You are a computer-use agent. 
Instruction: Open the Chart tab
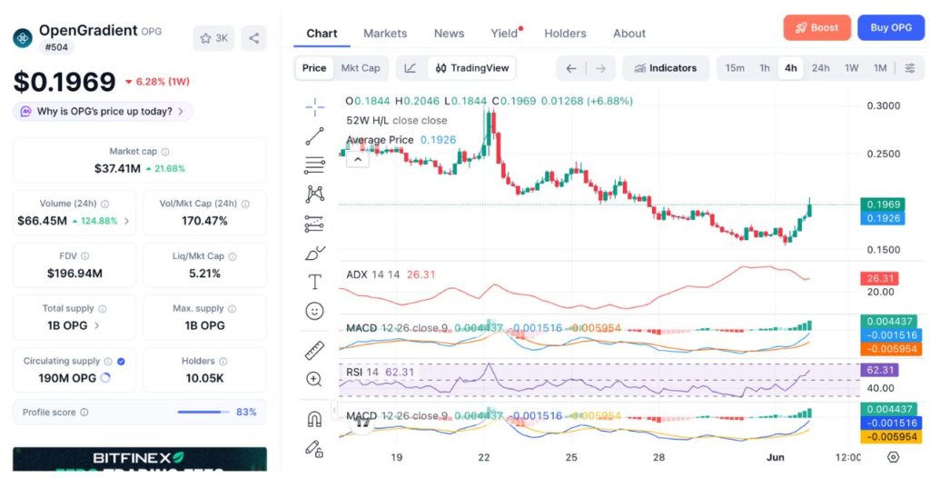click(x=322, y=34)
